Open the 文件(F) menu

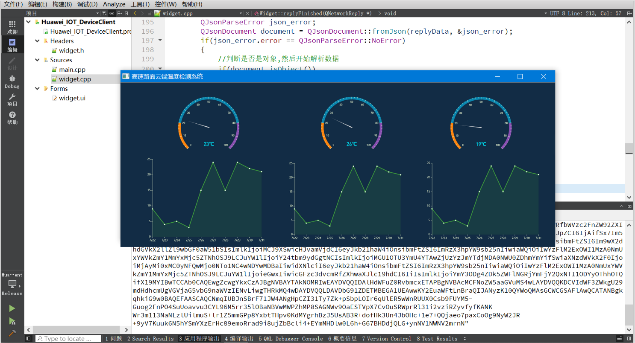point(13,4)
